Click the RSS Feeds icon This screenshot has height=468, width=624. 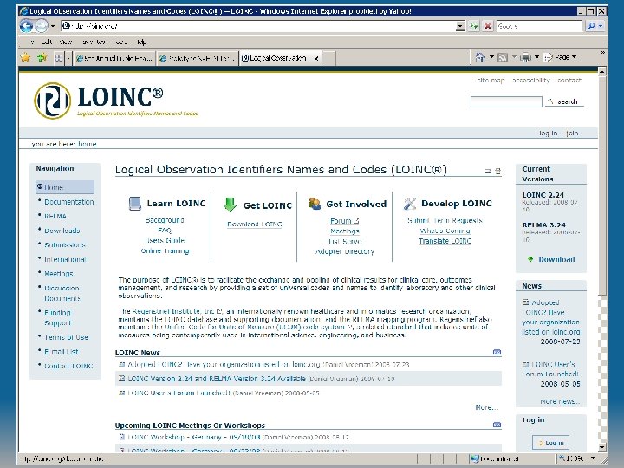[x=503, y=58]
